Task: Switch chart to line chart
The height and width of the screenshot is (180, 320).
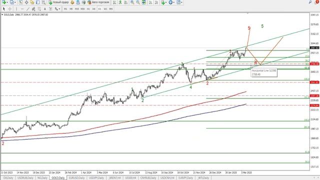Action: tap(126, 2)
